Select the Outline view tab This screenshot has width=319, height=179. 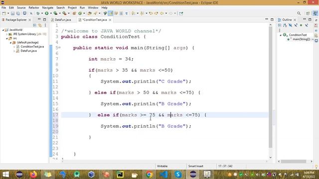287,20
